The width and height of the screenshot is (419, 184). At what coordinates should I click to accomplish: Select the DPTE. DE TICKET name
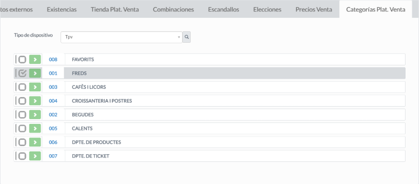coord(91,156)
